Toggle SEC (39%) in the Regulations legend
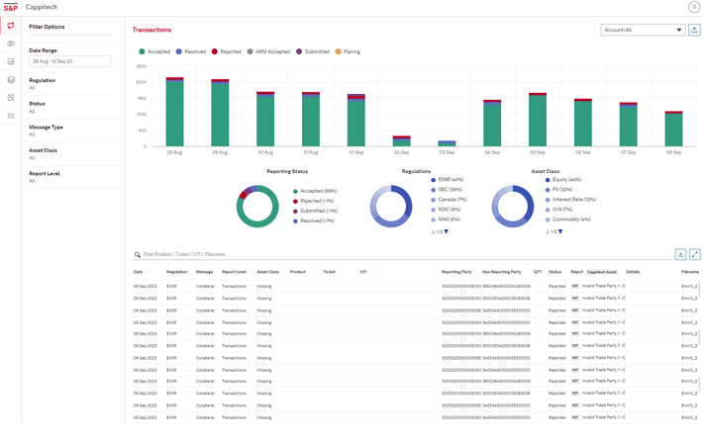Screen dimensions: 703x445 (x=447, y=189)
